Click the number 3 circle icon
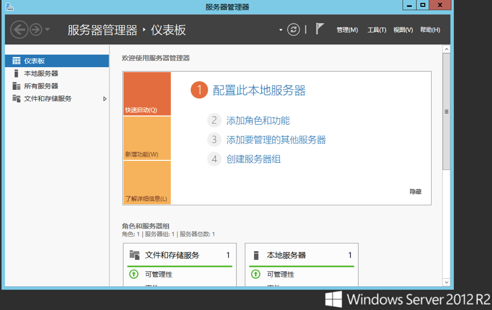 tap(214, 139)
